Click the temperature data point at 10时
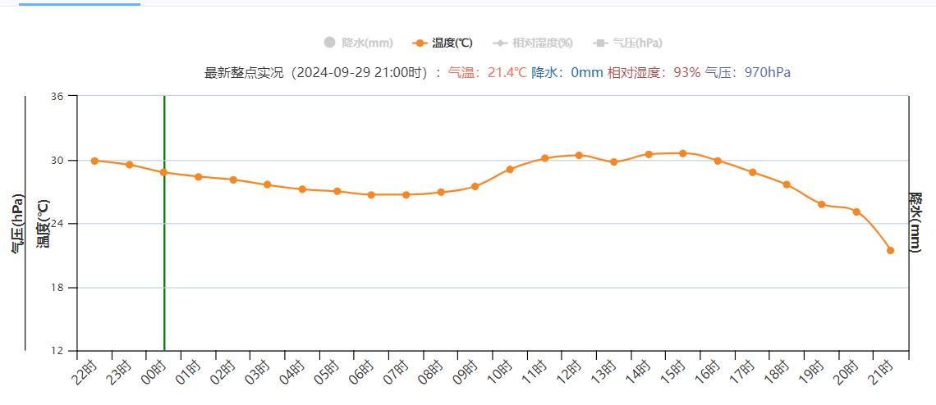 (x=510, y=170)
